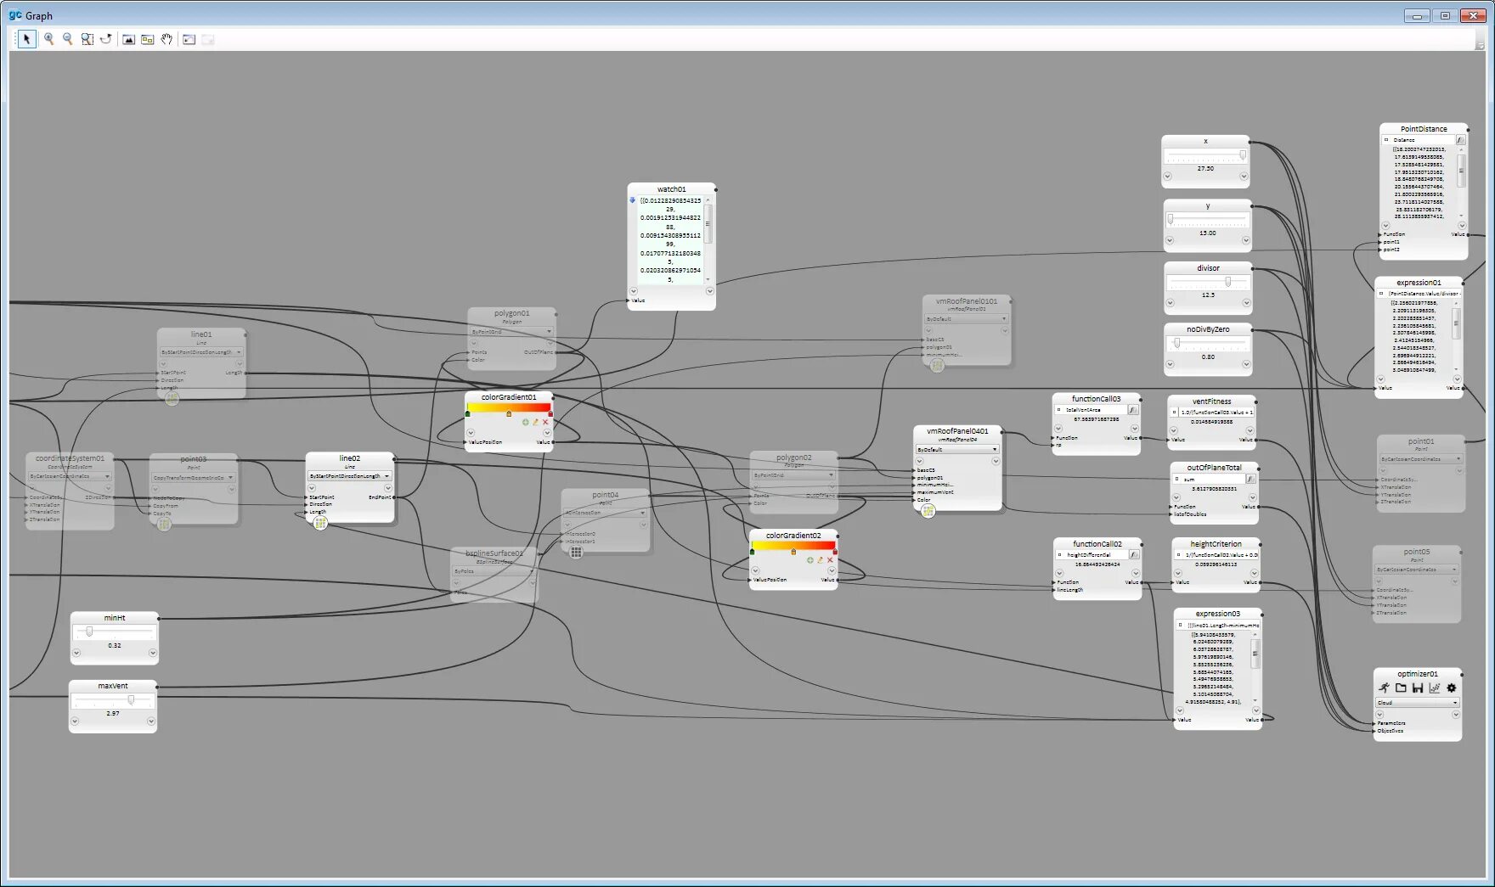Click the ventFitness expression input field
1495x887 pixels.
coord(1216,413)
